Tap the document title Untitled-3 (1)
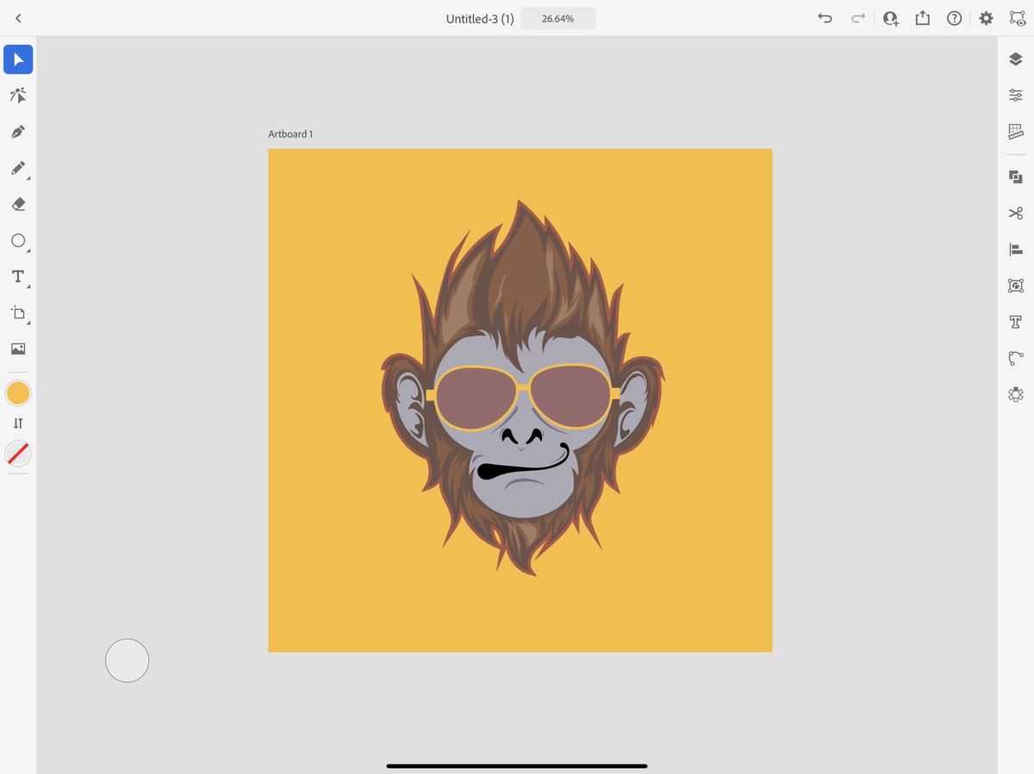This screenshot has height=774, width=1034. coord(480,17)
